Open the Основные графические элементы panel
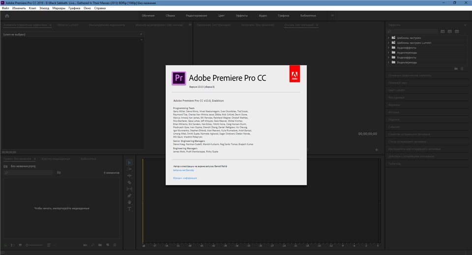Screen dimensions: 472x255 [410, 76]
